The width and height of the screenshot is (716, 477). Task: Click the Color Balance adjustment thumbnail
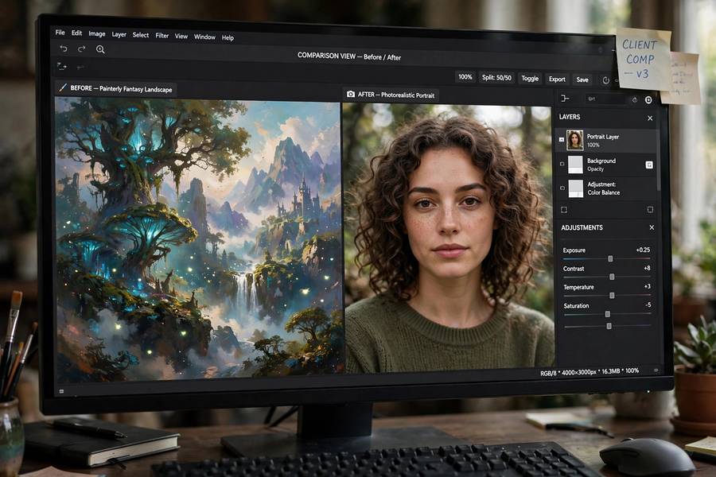pos(576,188)
